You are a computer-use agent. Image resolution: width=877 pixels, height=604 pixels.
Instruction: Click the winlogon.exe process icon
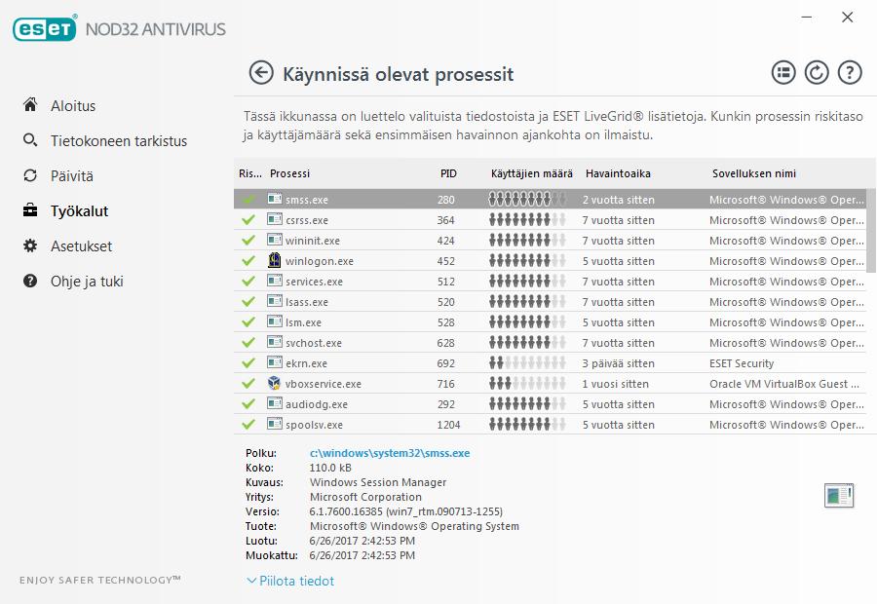click(274, 260)
